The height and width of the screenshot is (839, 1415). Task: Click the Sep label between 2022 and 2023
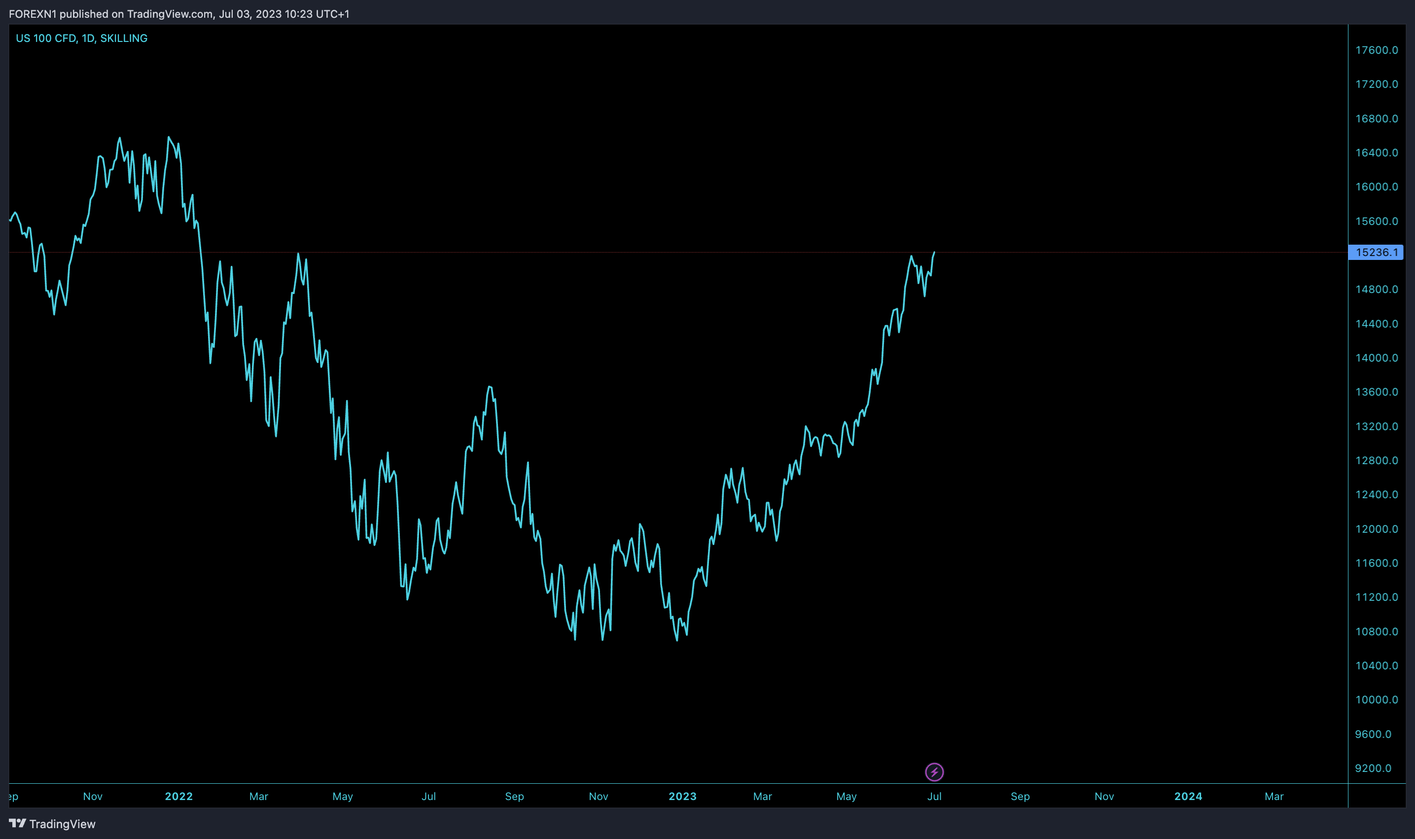(514, 796)
